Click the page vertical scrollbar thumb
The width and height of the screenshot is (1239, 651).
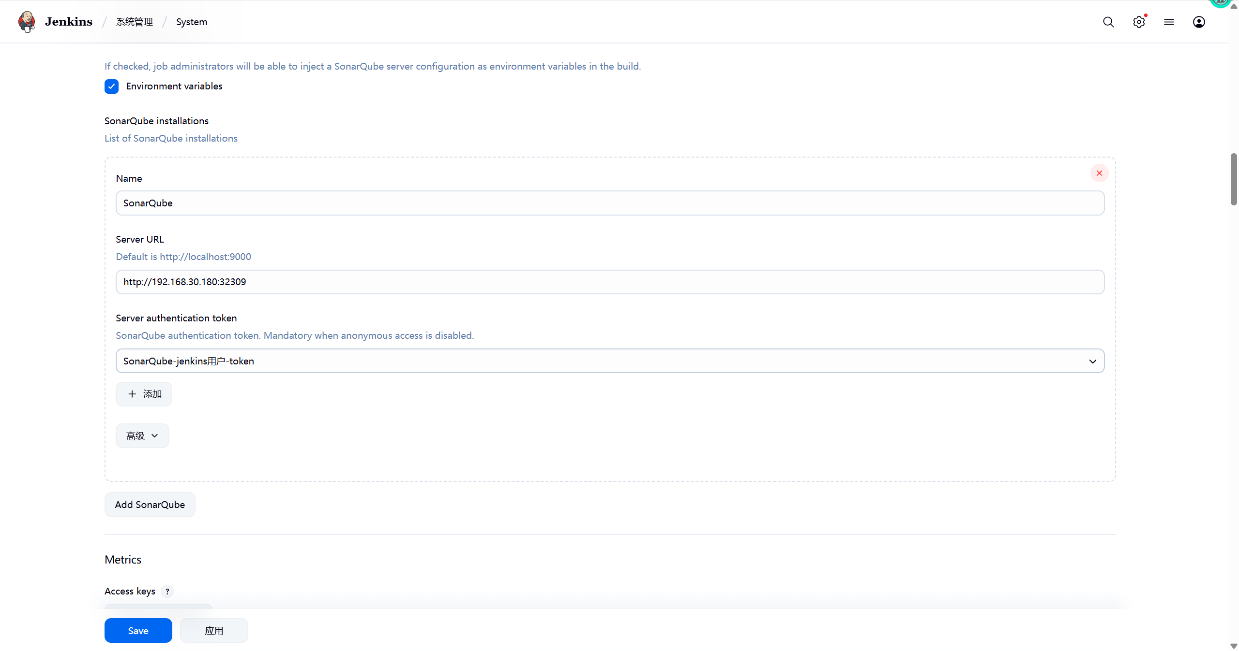[x=1234, y=179]
